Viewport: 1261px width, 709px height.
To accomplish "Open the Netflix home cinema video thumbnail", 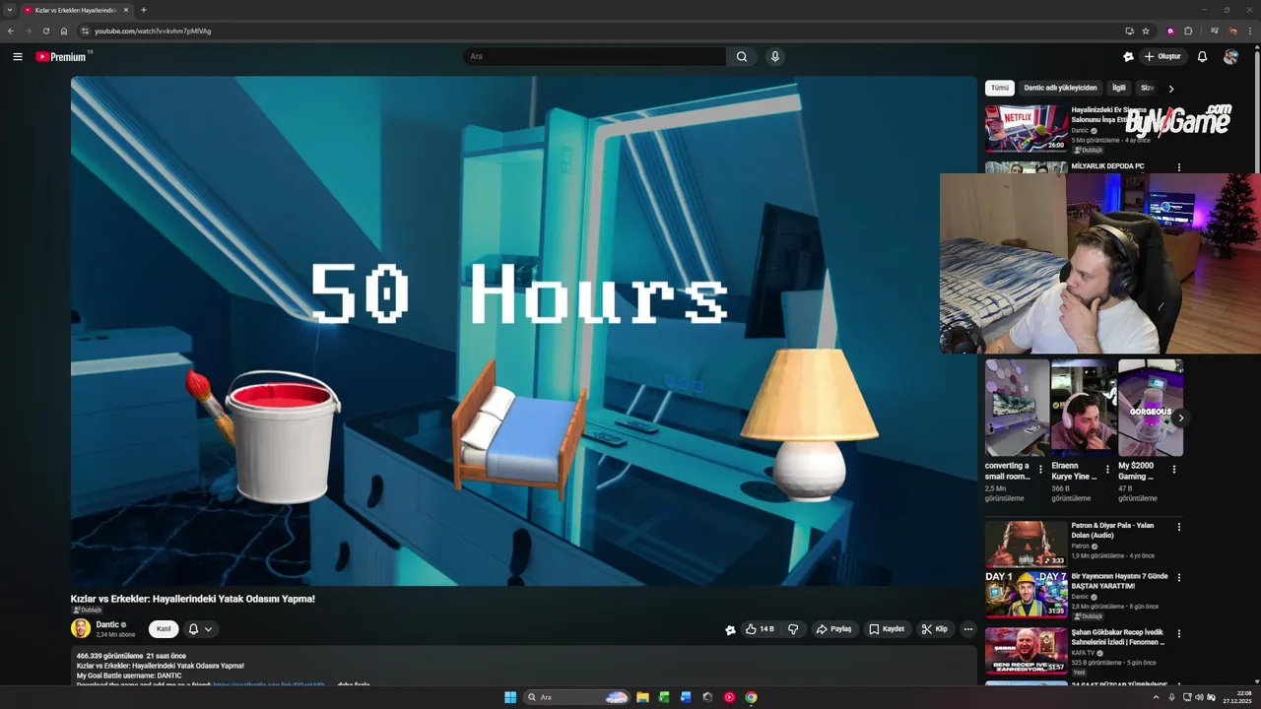I will [1027, 128].
